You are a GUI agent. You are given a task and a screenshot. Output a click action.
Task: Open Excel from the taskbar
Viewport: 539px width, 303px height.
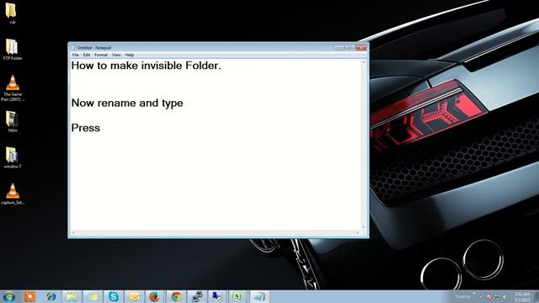click(237, 296)
